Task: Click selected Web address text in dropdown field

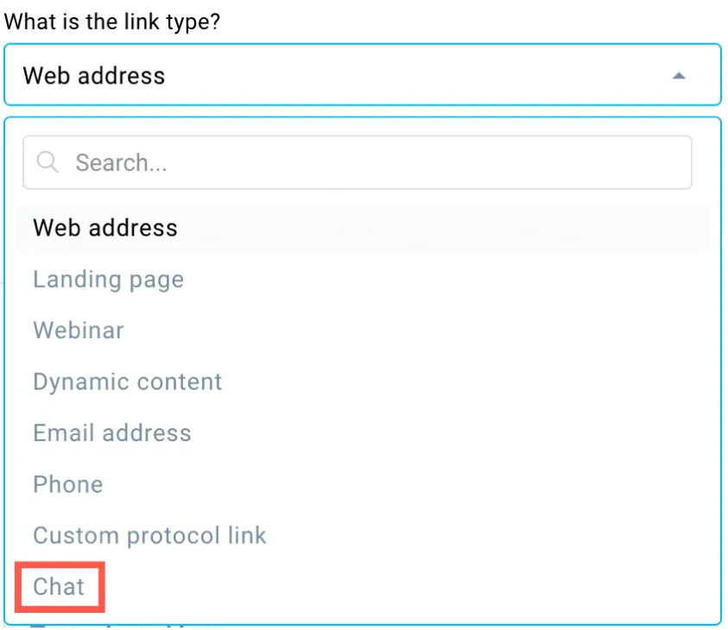Action: pyautogui.click(x=94, y=76)
